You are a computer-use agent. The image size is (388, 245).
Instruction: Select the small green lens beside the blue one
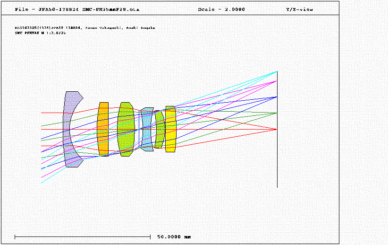click(160, 129)
